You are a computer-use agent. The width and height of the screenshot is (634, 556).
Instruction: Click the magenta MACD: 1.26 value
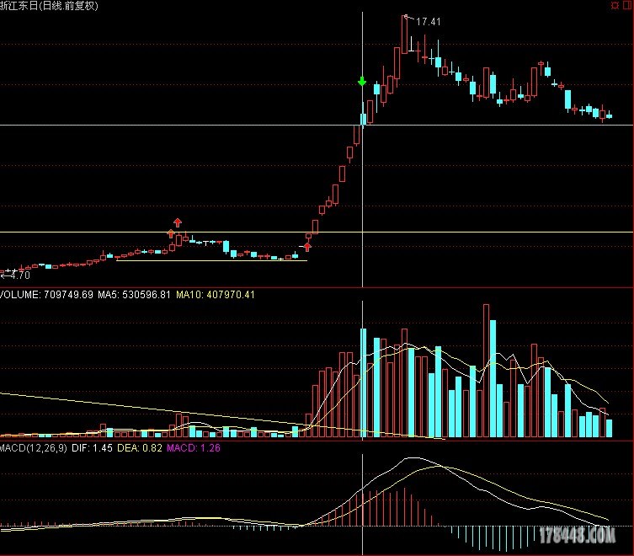click(194, 448)
